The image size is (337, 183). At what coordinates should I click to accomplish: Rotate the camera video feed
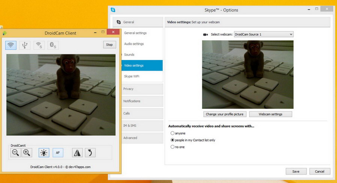tap(90, 152)
